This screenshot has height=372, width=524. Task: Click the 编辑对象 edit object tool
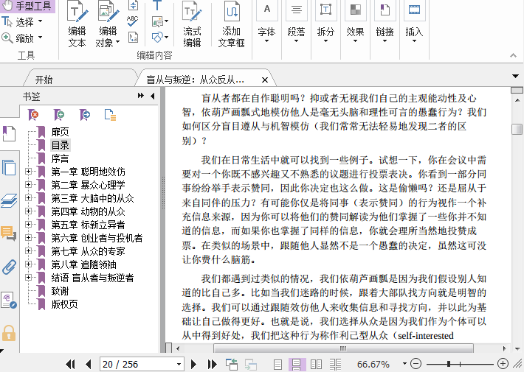[x=108, y=24]
